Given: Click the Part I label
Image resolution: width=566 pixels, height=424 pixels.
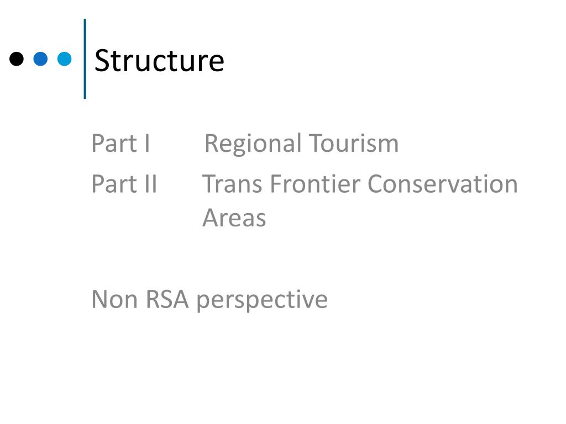Looking at the screenshot, I should (120, 144).
